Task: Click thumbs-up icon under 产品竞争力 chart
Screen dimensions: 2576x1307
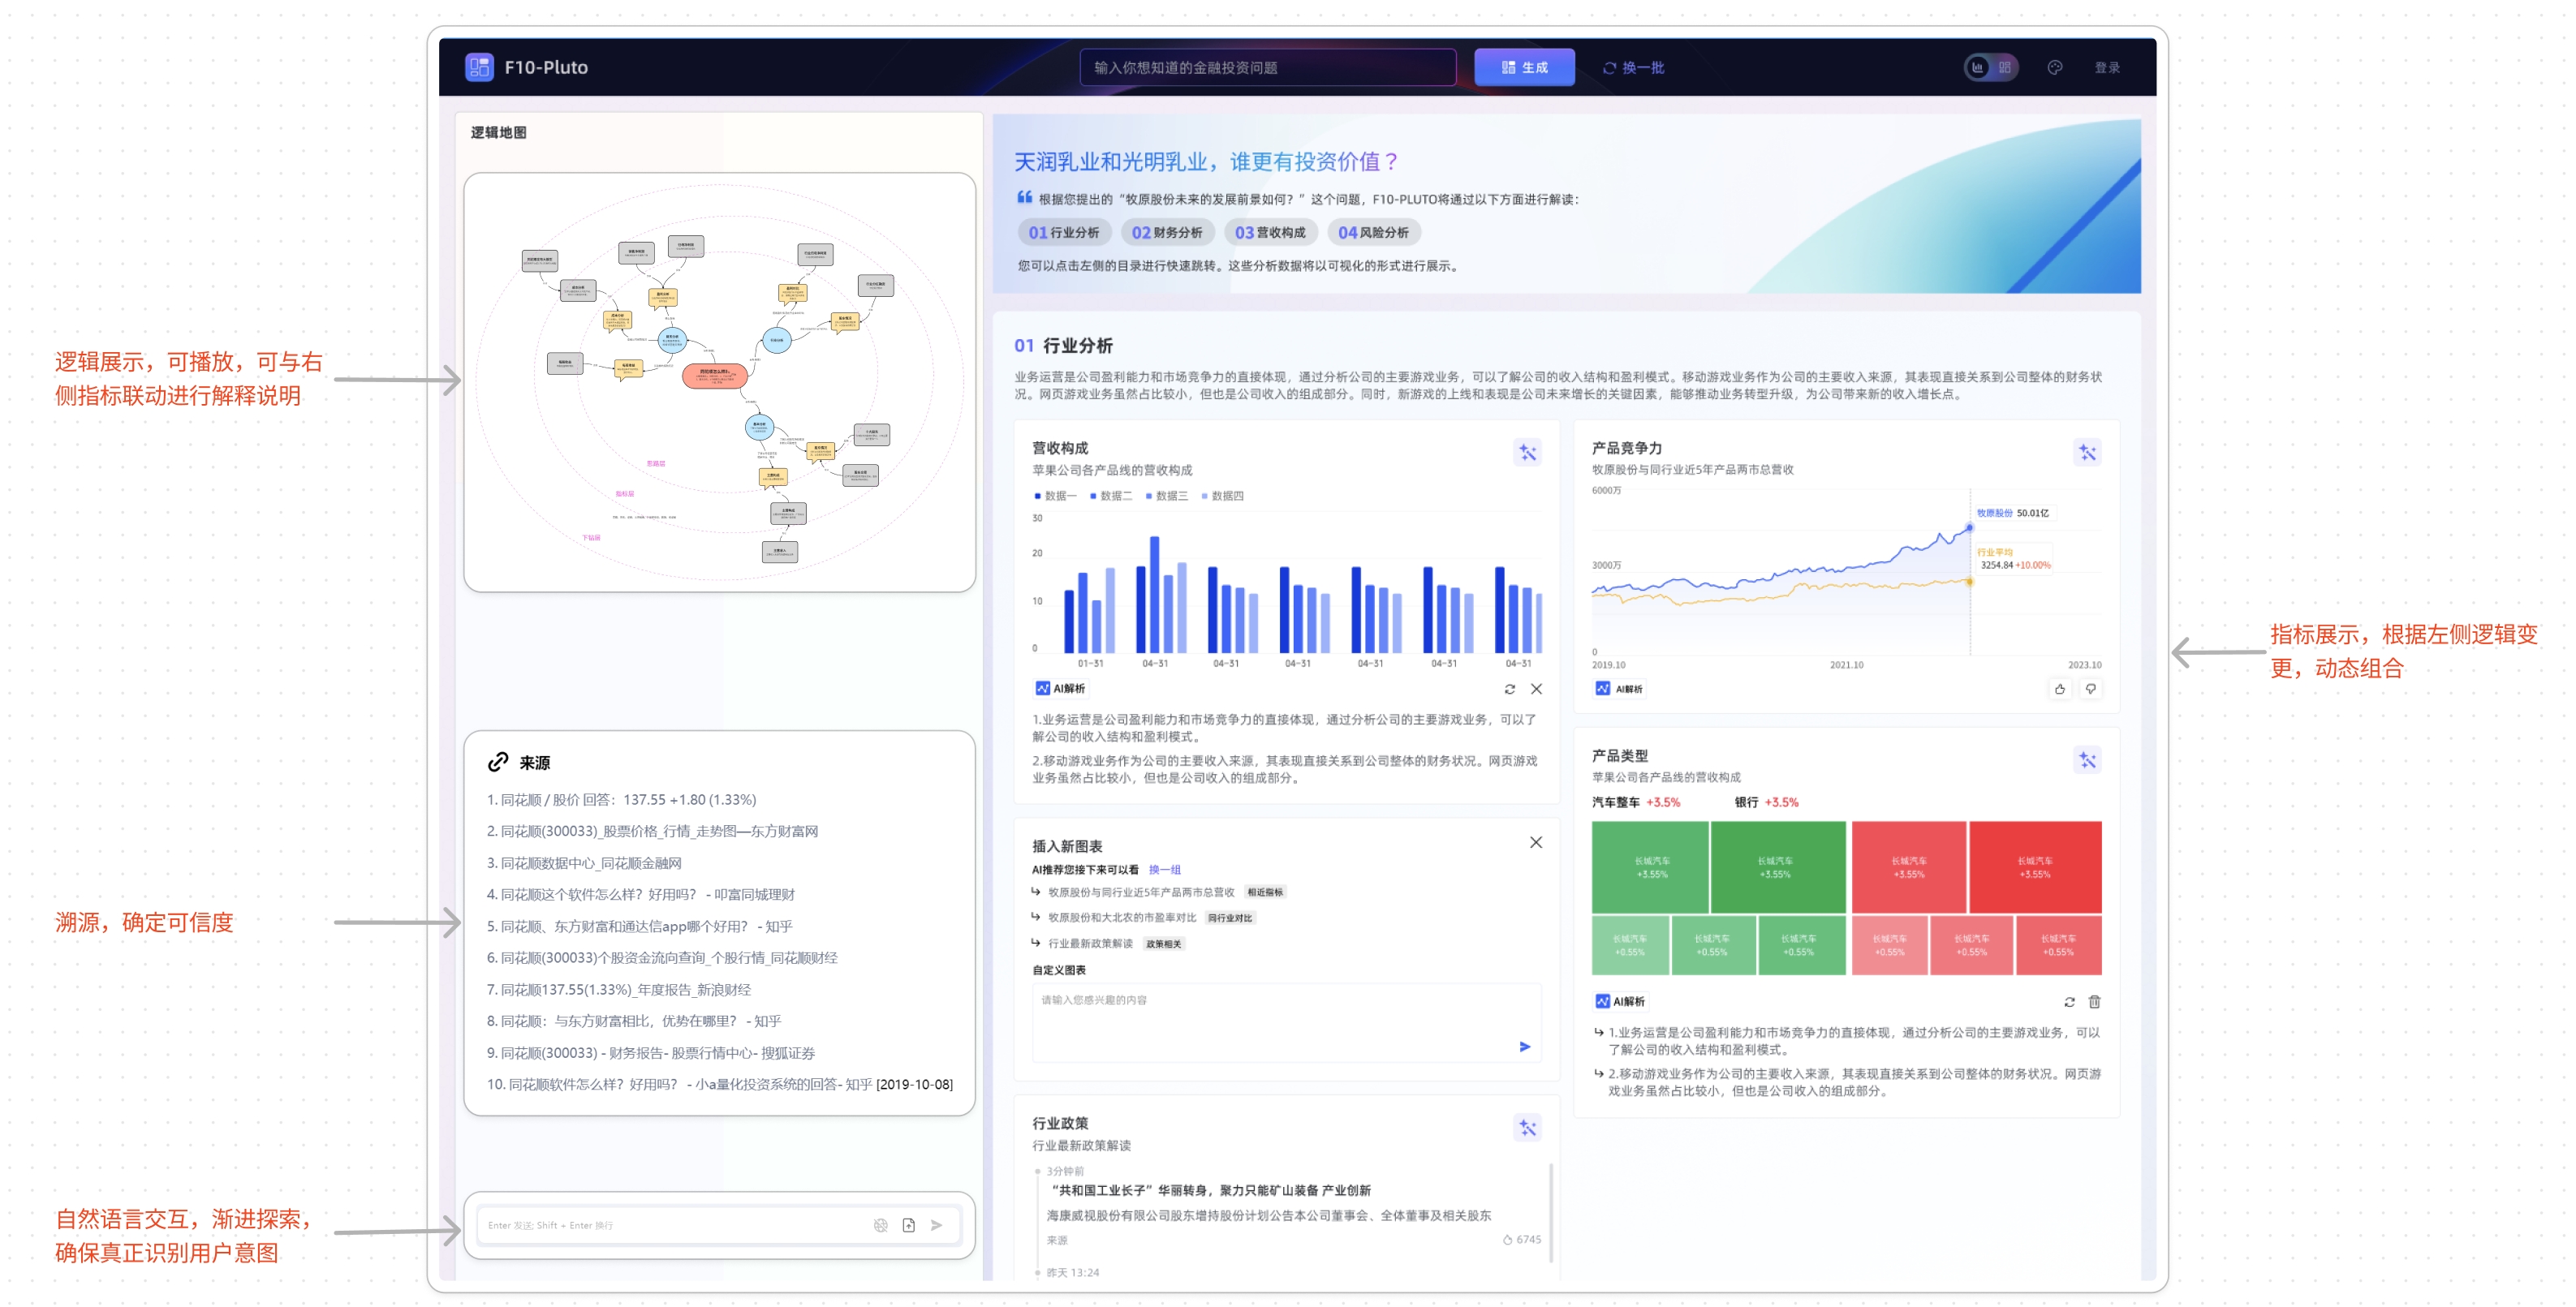Action: [x=2059, y=689]
